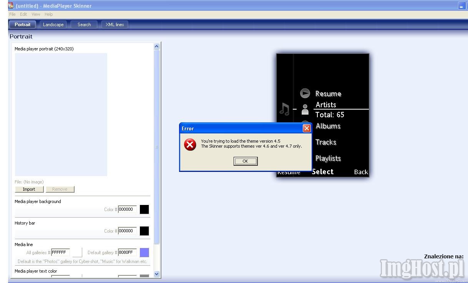468x283 pixels.
Task: Click Albums entry in phone preview
Action: (x=328, y=126)
